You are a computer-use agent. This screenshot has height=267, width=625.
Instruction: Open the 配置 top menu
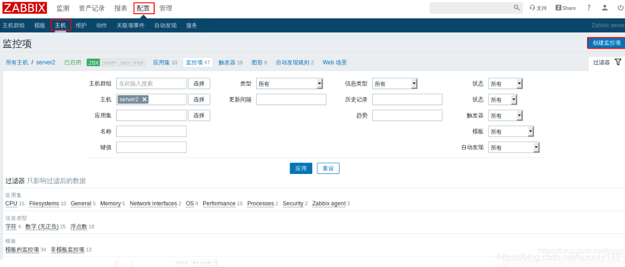144,8
